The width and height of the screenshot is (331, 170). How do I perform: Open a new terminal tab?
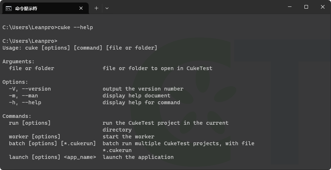pyautogui.click(x=96, y=8)
